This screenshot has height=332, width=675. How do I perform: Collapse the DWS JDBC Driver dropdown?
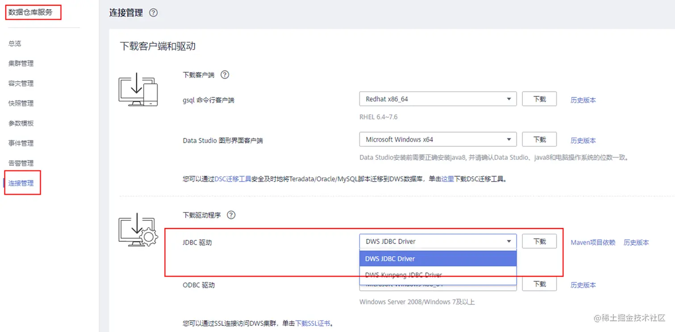[x=438, y=241]
